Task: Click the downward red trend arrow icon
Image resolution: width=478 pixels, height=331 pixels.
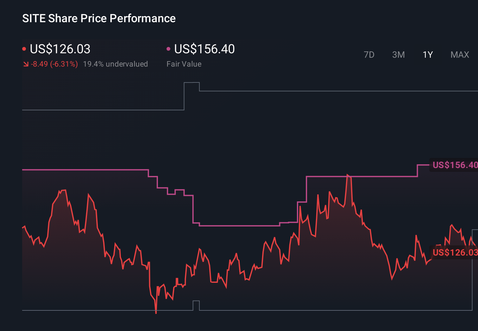Action: pos(26,64)
